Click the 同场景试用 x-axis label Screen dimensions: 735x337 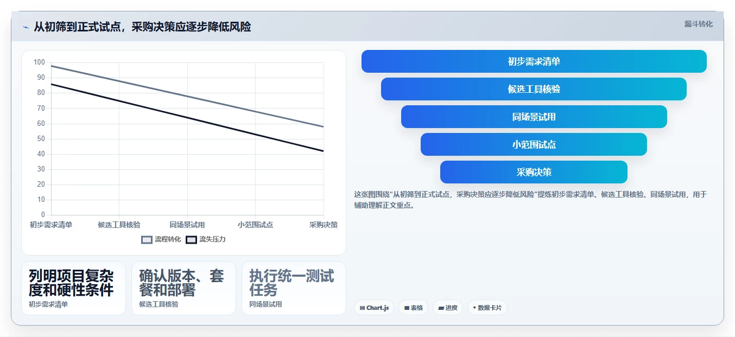pyautogui.click(x=187, y=225)
